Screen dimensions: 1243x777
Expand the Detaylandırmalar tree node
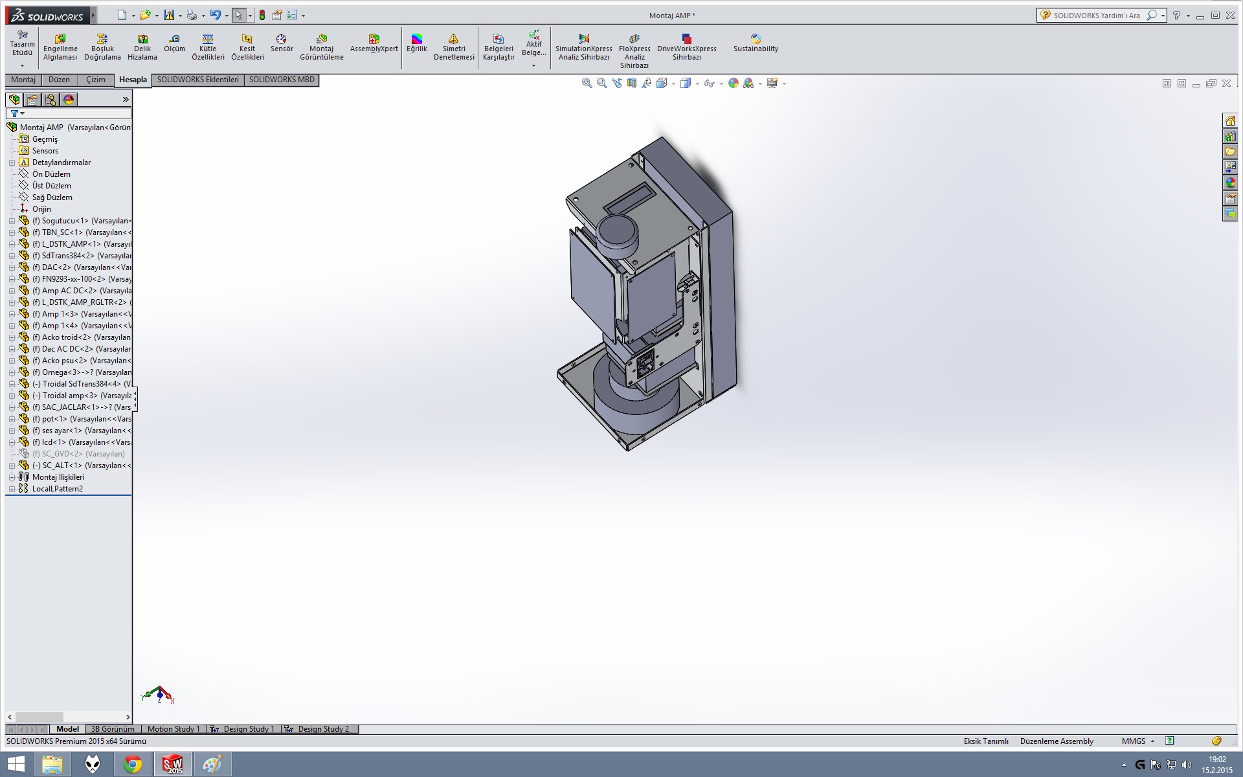pos(12,163)
